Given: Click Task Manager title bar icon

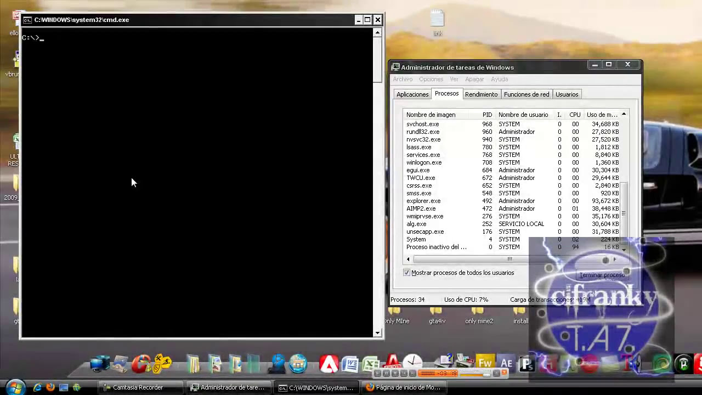Looking at the screenshot, I should [x=395, y=67].
